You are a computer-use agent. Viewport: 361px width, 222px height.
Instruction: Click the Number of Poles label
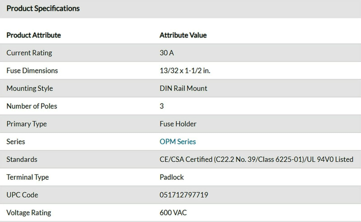pyautogui.click(x=32, y=106)
